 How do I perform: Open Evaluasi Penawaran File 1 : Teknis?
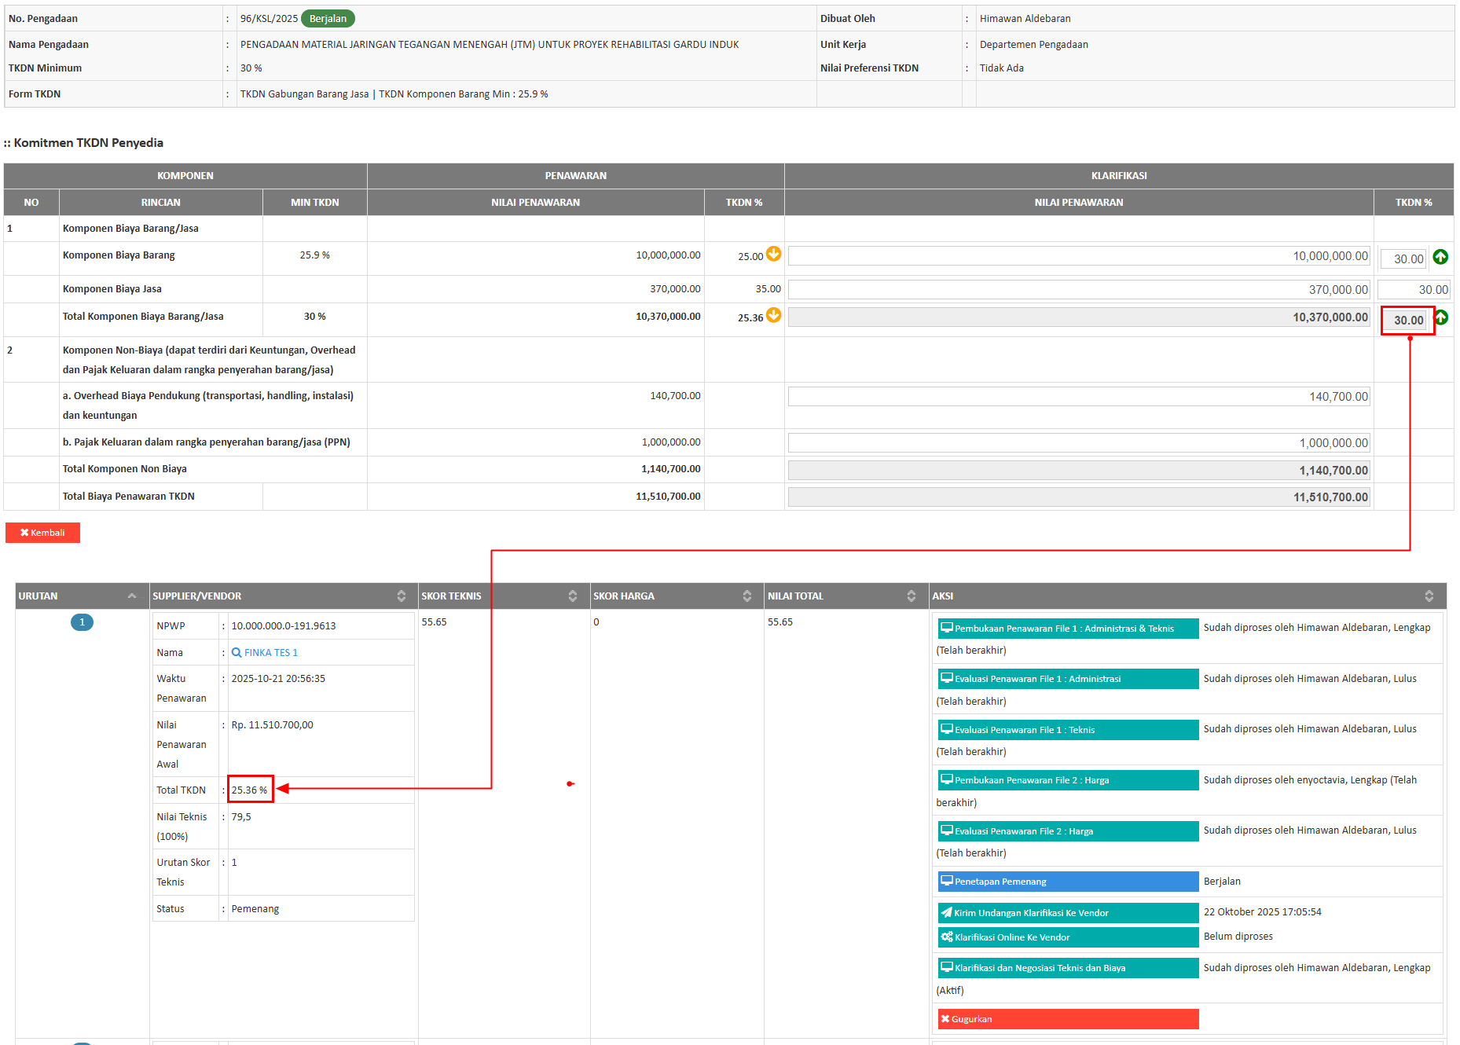pyautogui.click(x=1067, y=730)
